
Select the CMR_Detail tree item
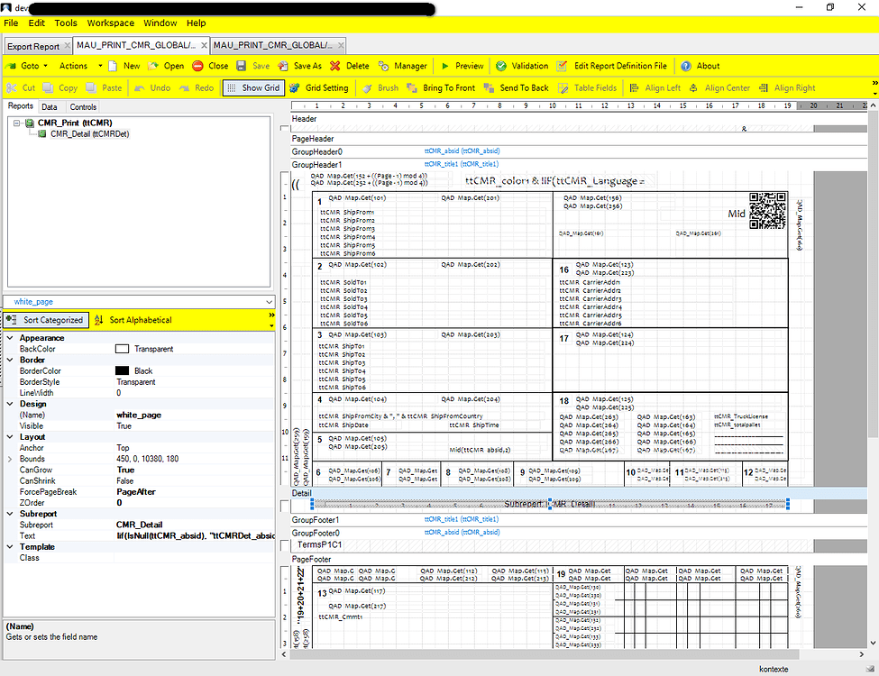(89, 134)
